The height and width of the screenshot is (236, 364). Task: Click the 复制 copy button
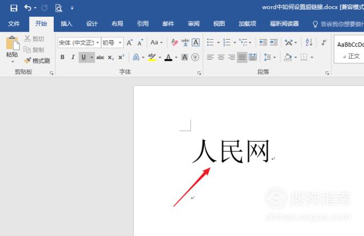(x=34, y=50)
